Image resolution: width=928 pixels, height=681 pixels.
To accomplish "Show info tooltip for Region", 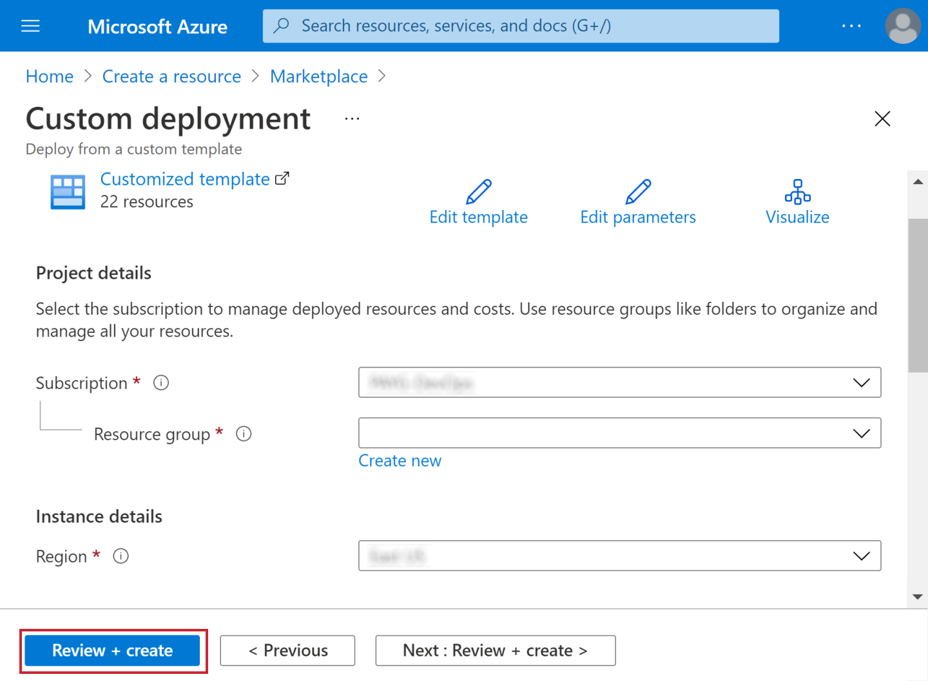I will tap(121, 556).
